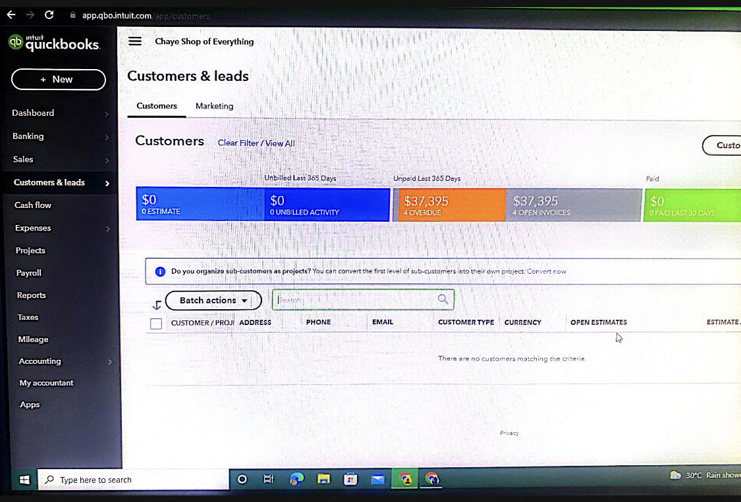Go to Taxes in the sidebar

pyautogui.click(x=28, y=317)
